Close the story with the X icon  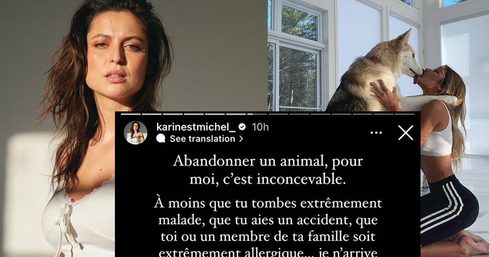coord(405,133)
